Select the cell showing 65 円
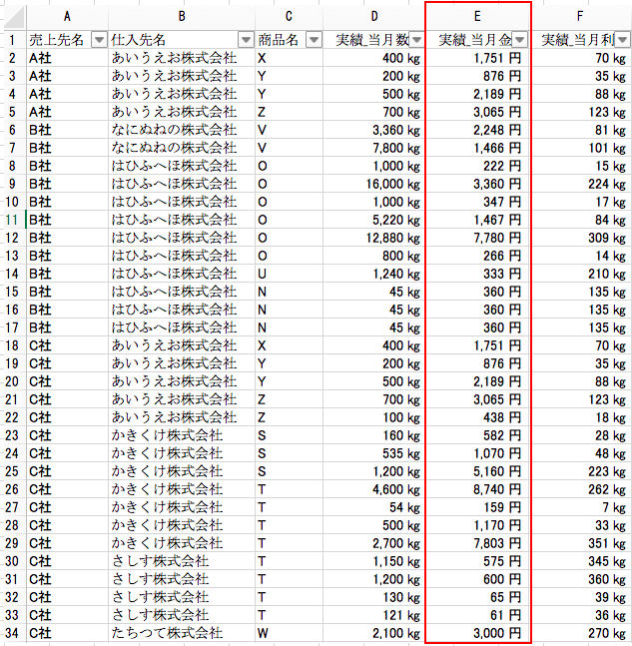This screenshot has height=646, width=632. [477, 597]
